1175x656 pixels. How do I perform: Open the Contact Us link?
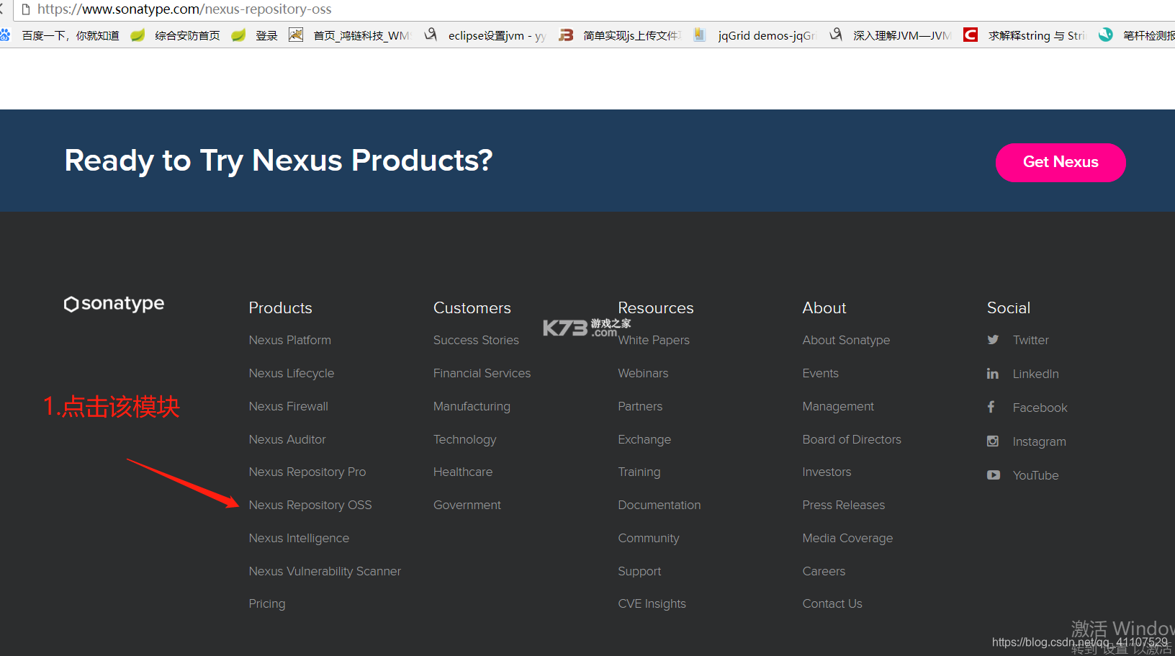click(x=832, y=603)
